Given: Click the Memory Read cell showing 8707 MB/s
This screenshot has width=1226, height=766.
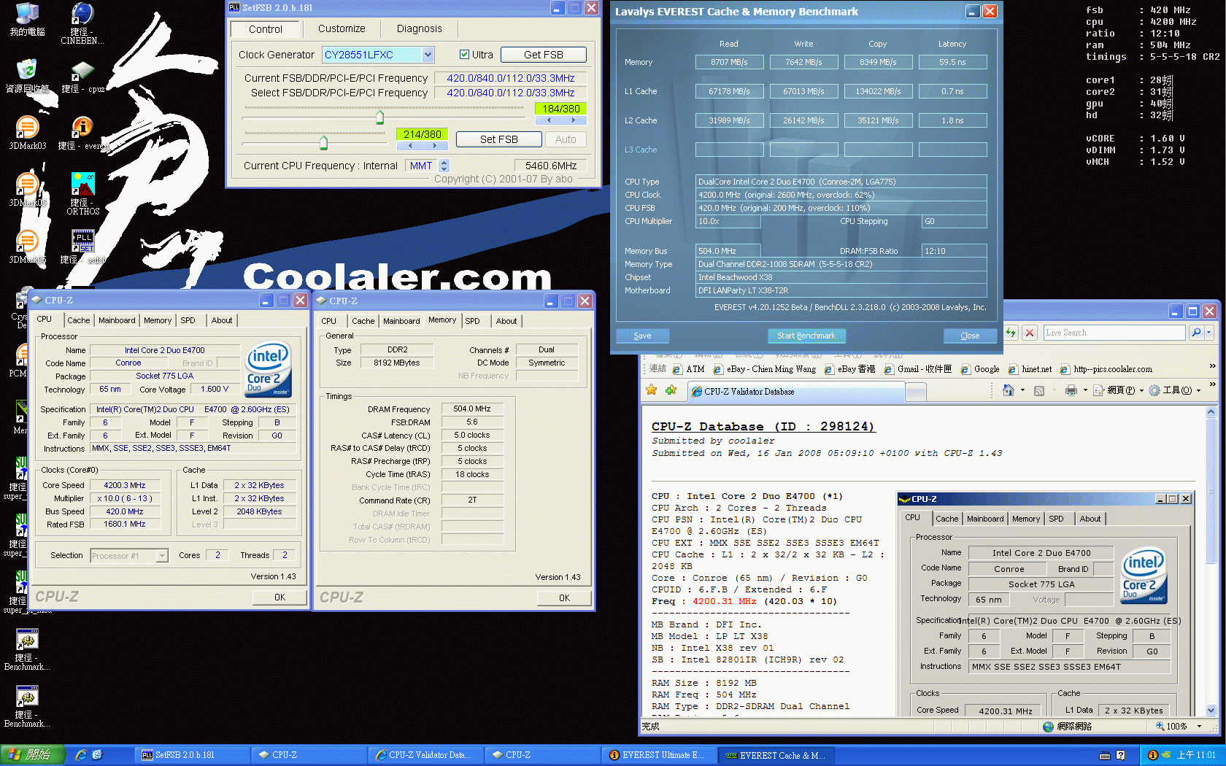Looking at the screenshot, I should tap(729, 62).
